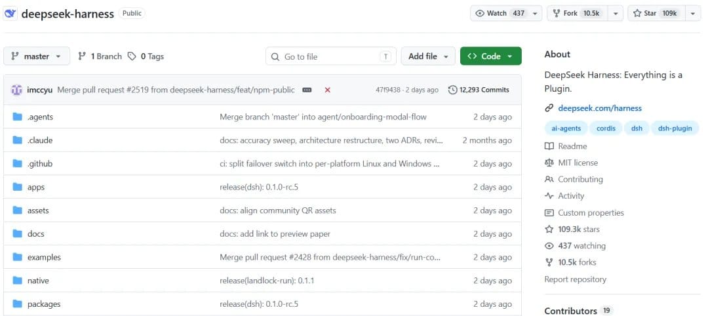Click the Activity pulse icon
This screenshot has width=708, height=316.
tap(549, 196)
